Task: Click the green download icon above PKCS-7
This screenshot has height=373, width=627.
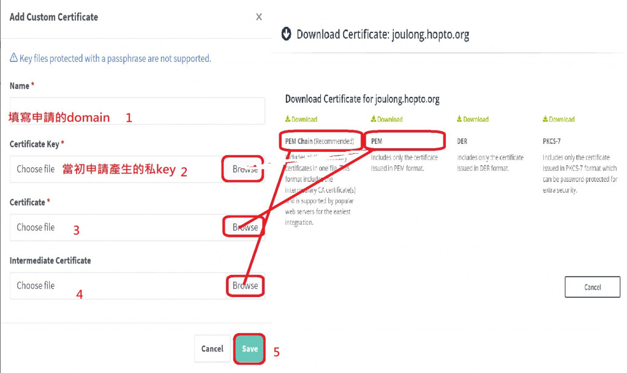Action: click(x=546, y=119)
